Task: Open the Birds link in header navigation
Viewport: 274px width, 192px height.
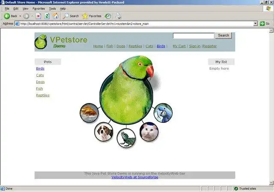Action: [161, 46]
